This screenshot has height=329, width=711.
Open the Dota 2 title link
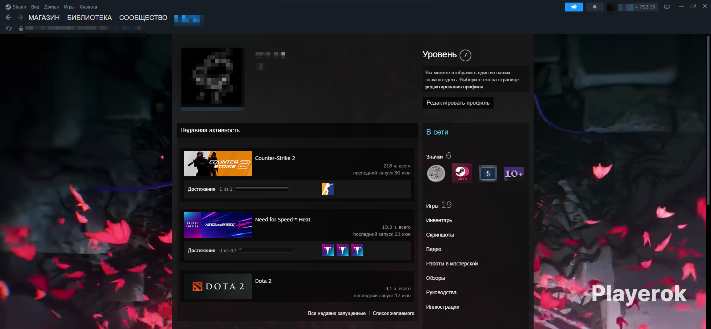coord(263,281)
